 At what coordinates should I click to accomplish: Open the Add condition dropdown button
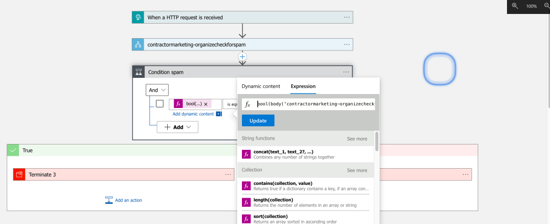coord(177,127)
